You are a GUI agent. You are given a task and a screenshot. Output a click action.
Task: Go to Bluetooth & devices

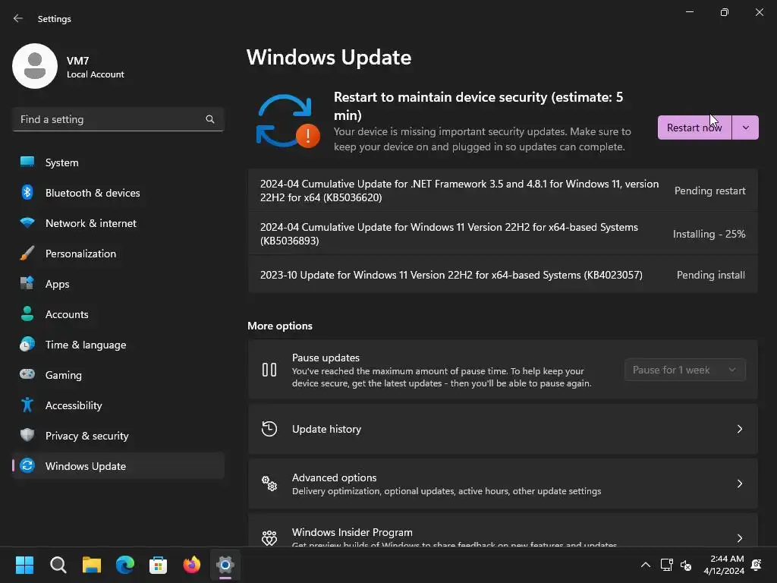click(x=118, y=192)
